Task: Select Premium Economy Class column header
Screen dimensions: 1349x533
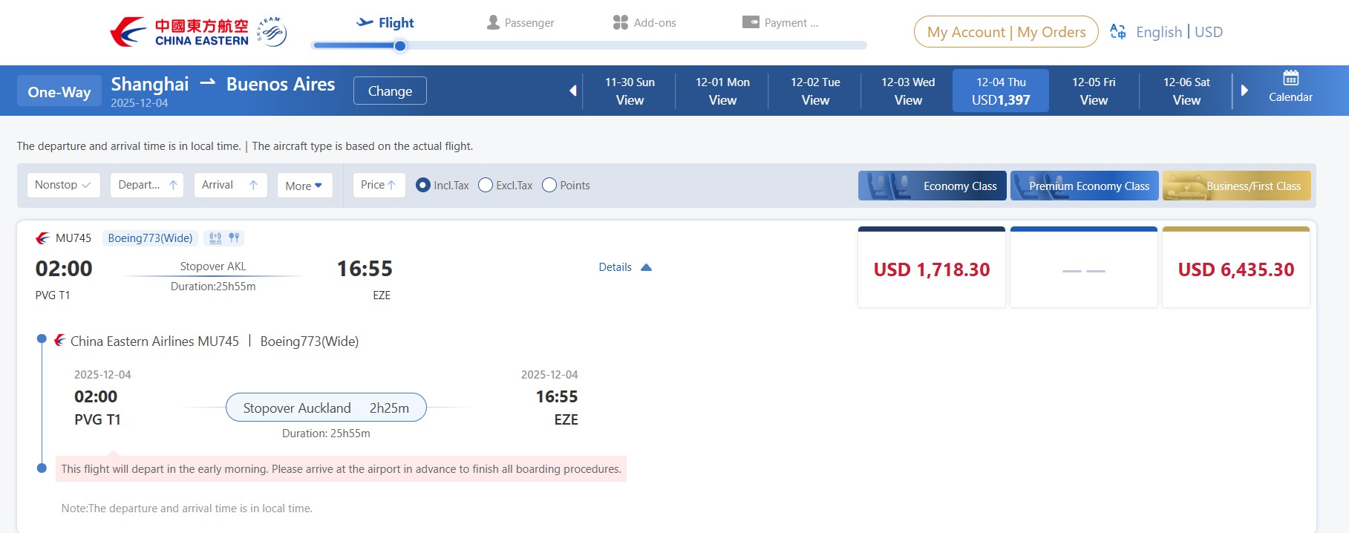Action: click(1085, 186)
